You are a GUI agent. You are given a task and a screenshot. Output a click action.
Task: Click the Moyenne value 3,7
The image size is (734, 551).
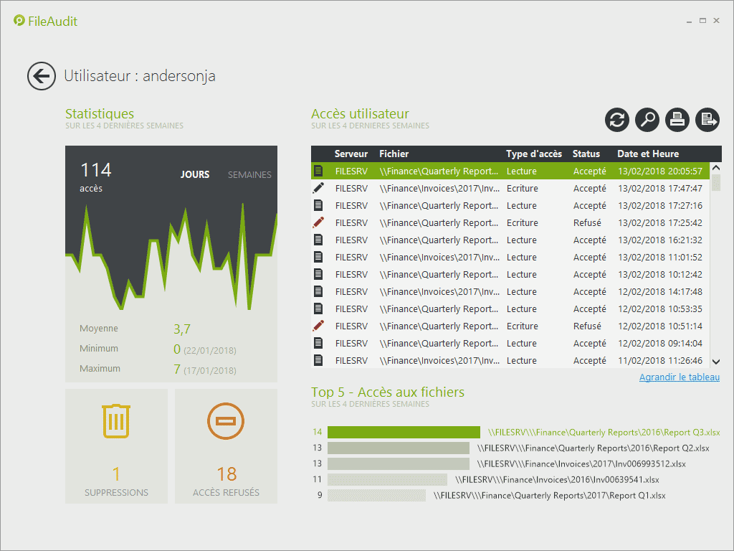[x=182, y=329]
